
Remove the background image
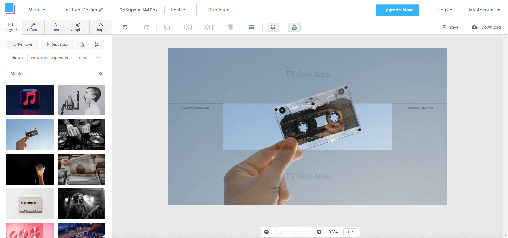[x=23, y=44]
